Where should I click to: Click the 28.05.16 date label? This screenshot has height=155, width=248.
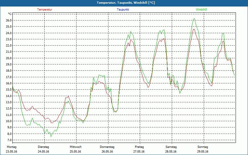pyautogui.click(x=171, y=152)
